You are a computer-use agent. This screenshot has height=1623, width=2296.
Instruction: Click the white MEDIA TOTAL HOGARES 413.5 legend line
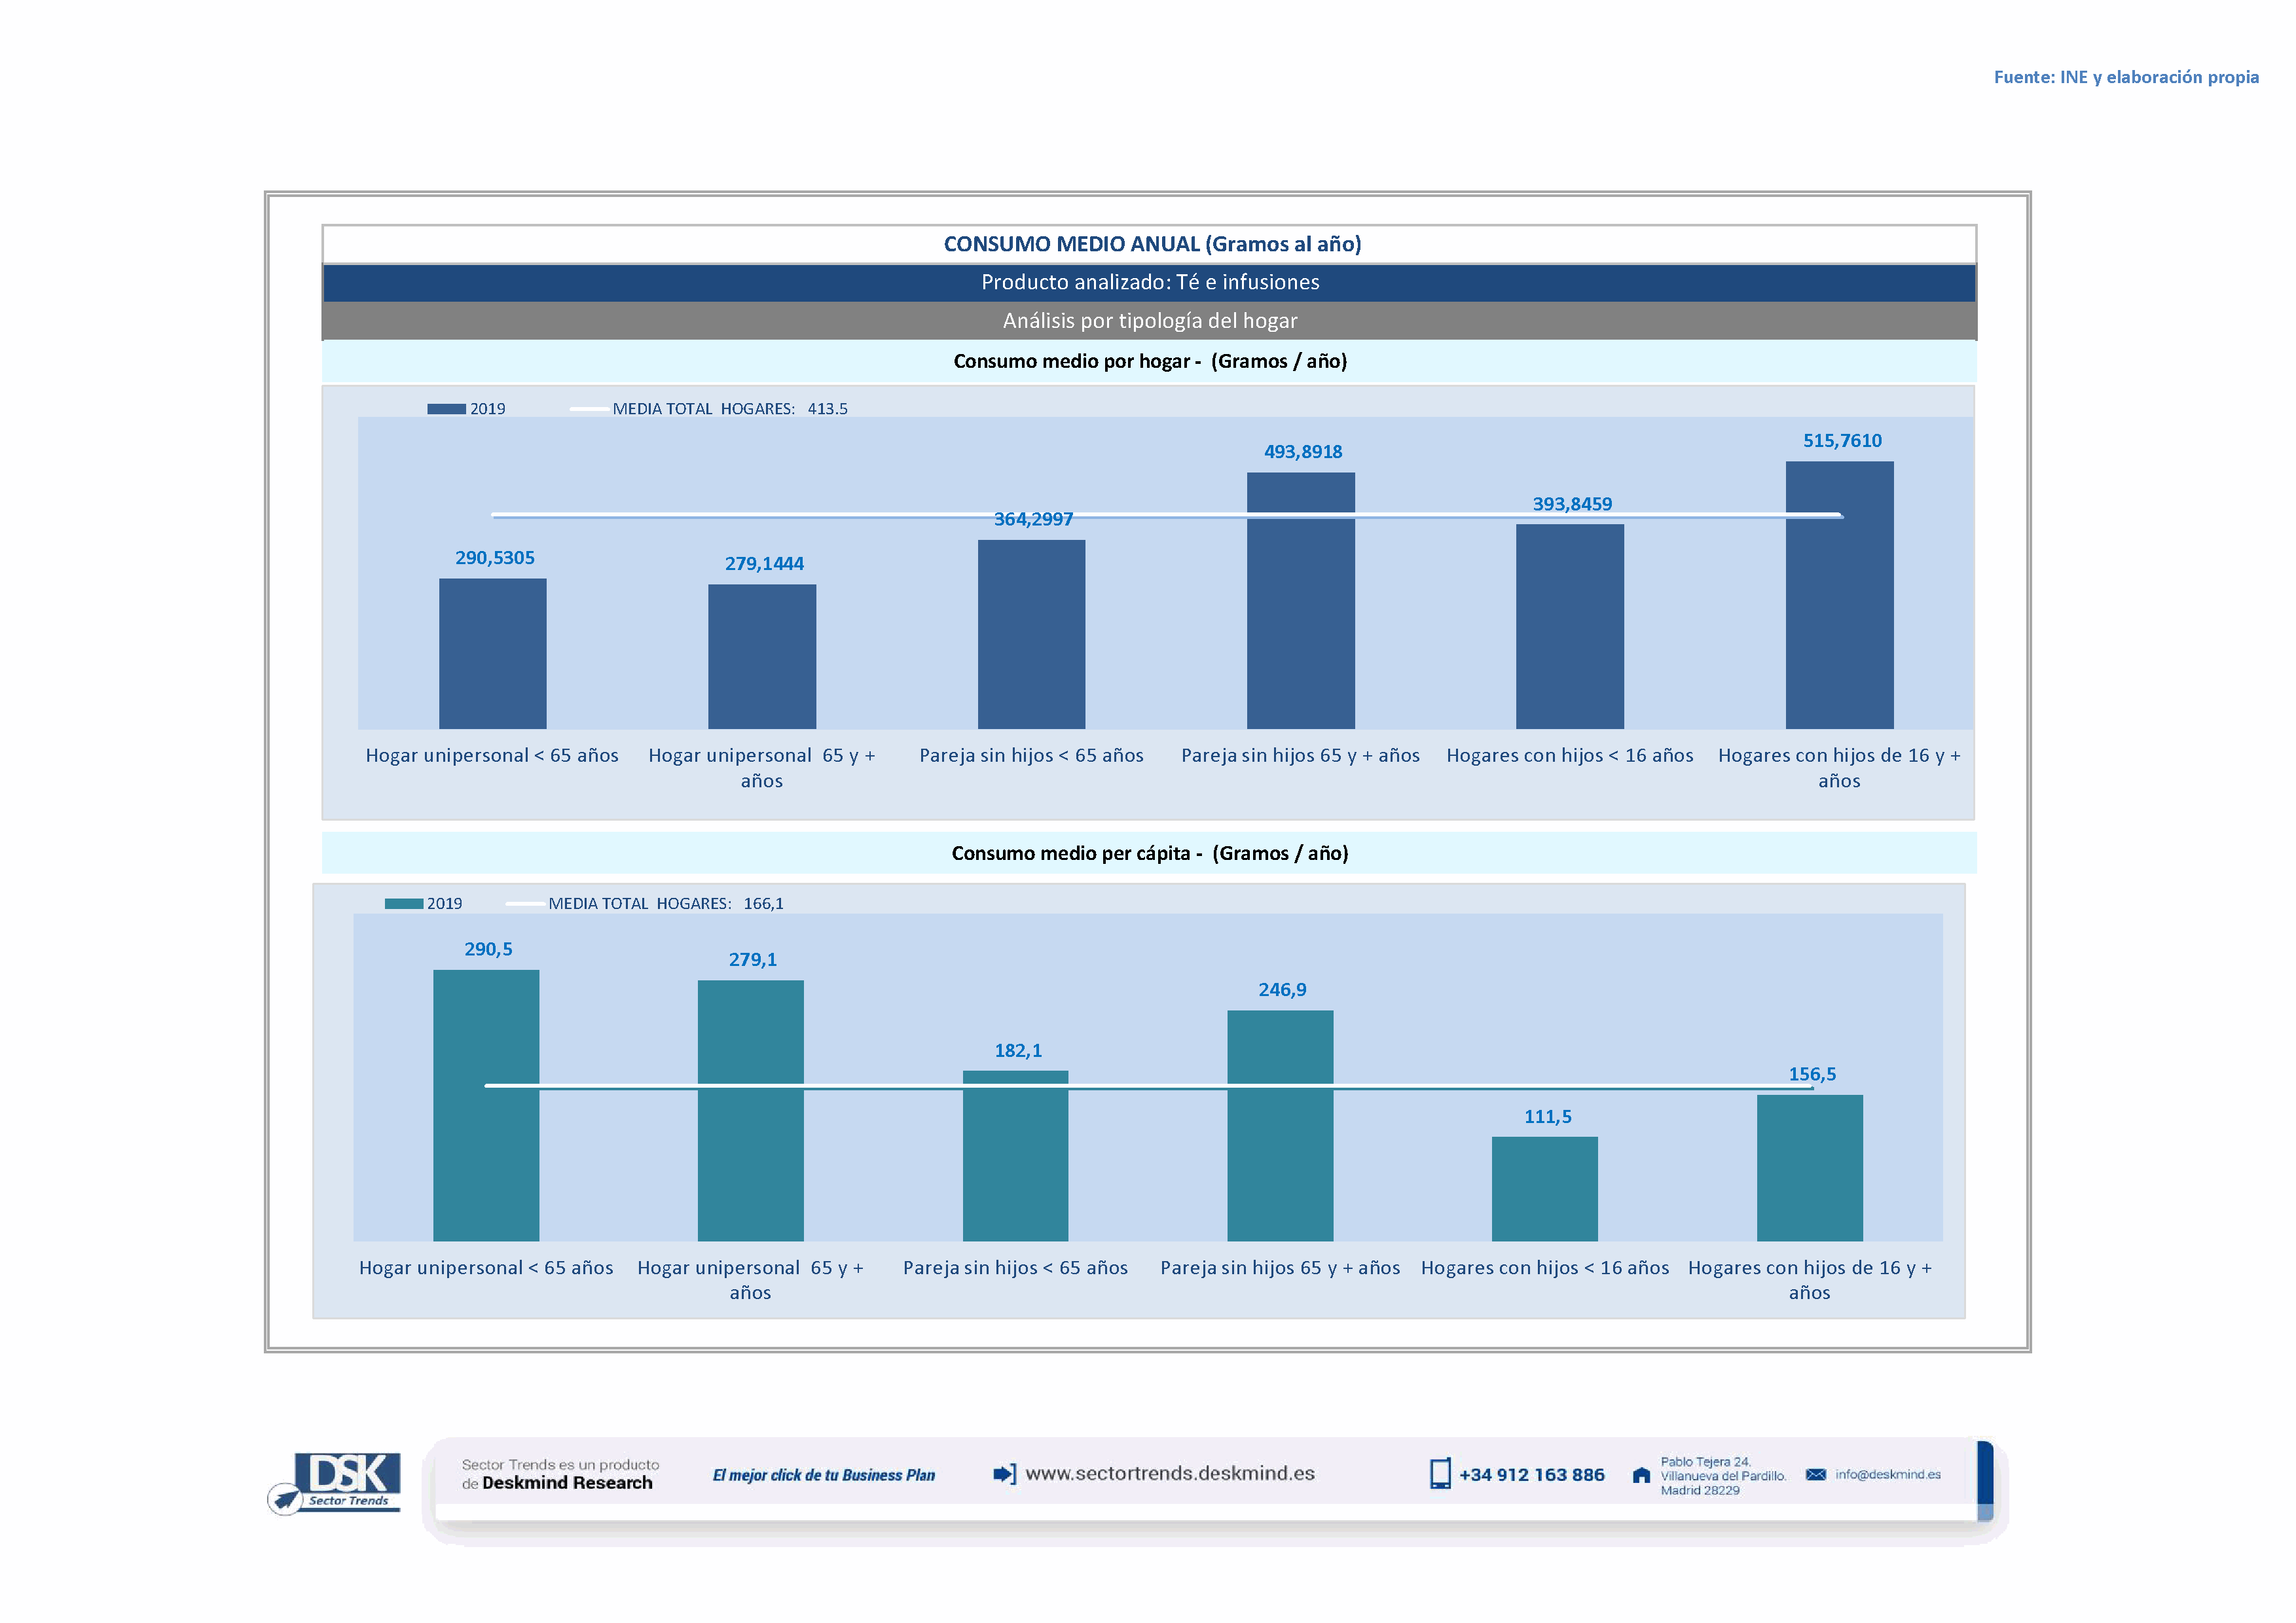coord(589,409)
